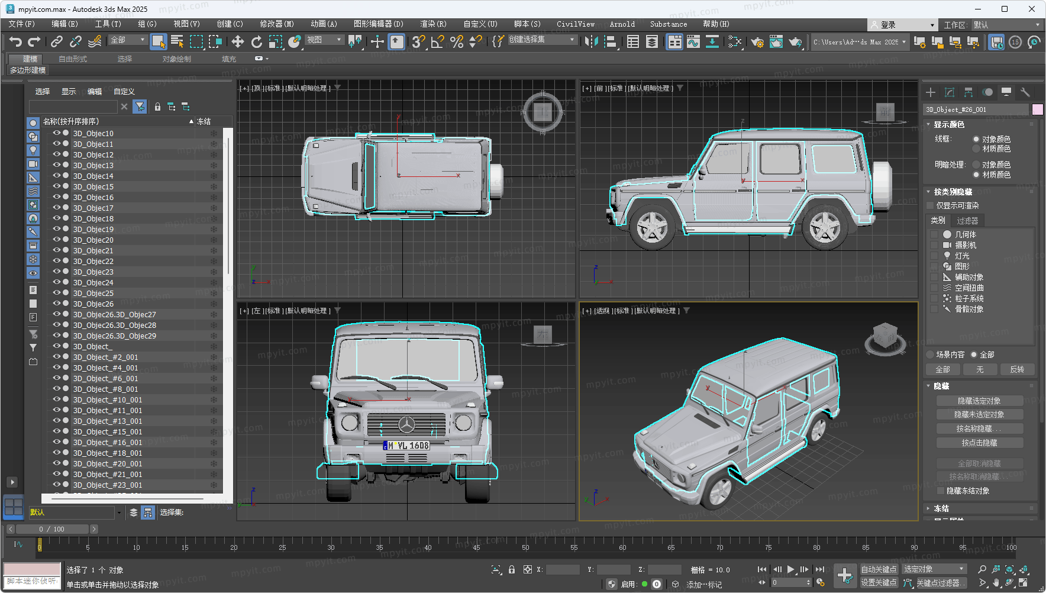The image size is (1046, 593).
Task: Check the Geometry (几何体) hide category box
Action: pos(934,234)
